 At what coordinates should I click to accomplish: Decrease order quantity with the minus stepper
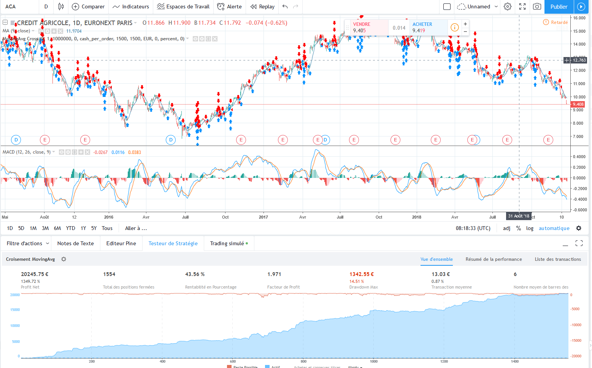(465, 31)
